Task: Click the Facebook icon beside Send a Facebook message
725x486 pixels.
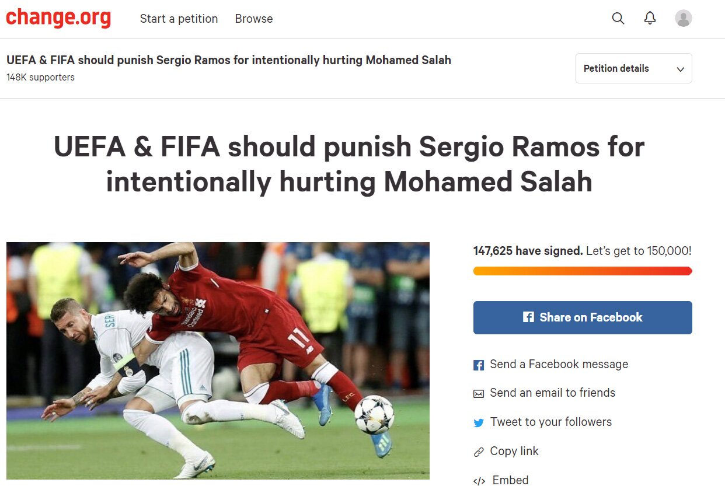Action: 479,365
